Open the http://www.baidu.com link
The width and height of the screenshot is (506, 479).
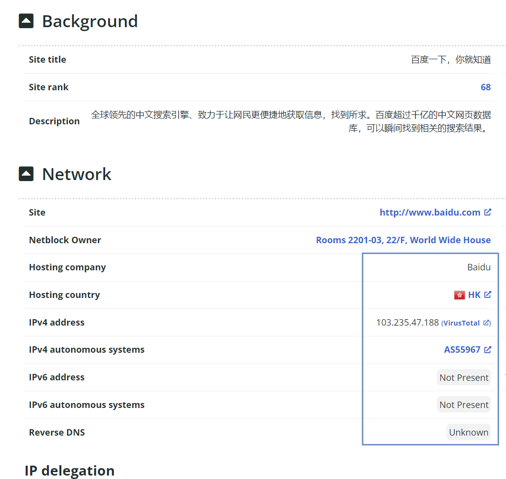tap(429, 213)
